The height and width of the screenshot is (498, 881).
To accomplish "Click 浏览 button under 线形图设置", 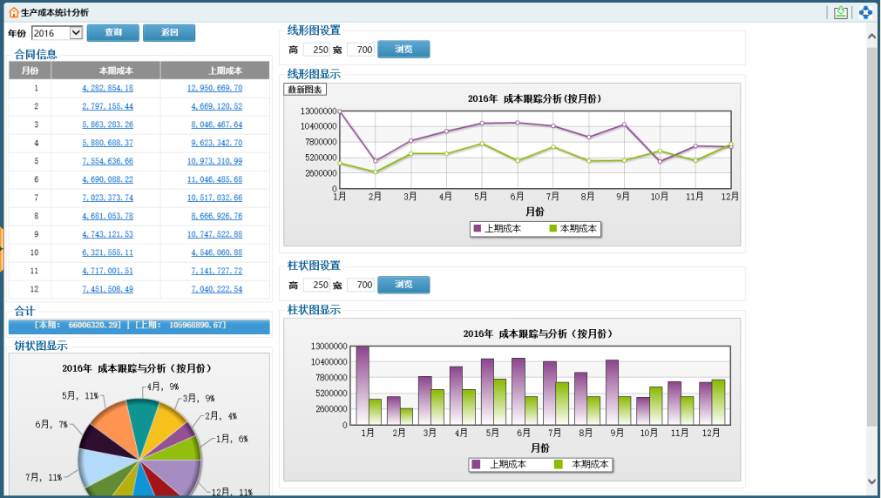I will tap(403, 50).
